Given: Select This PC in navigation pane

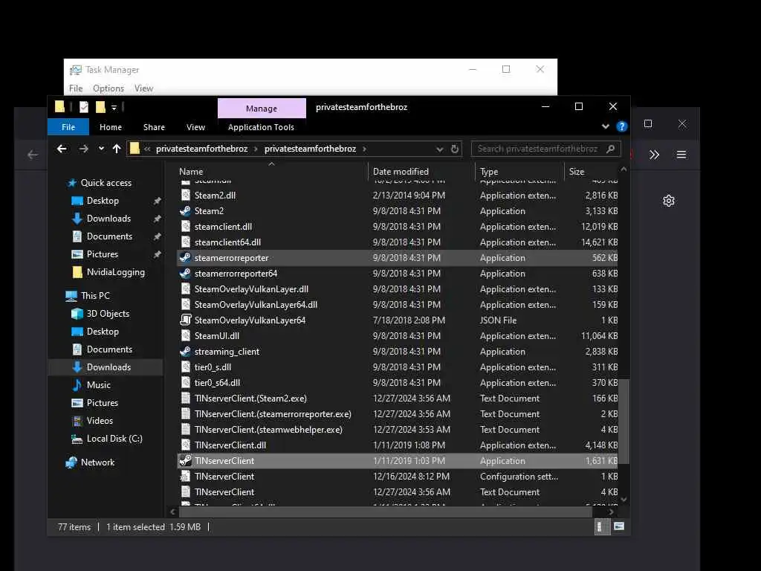Looking at the screenshot, I should [x=95, y=296].
